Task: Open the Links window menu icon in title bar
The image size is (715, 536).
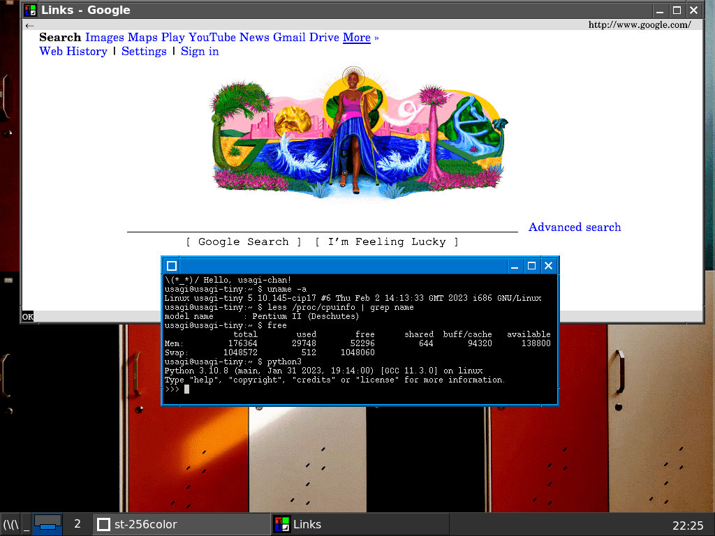Action: click(30, 10)
